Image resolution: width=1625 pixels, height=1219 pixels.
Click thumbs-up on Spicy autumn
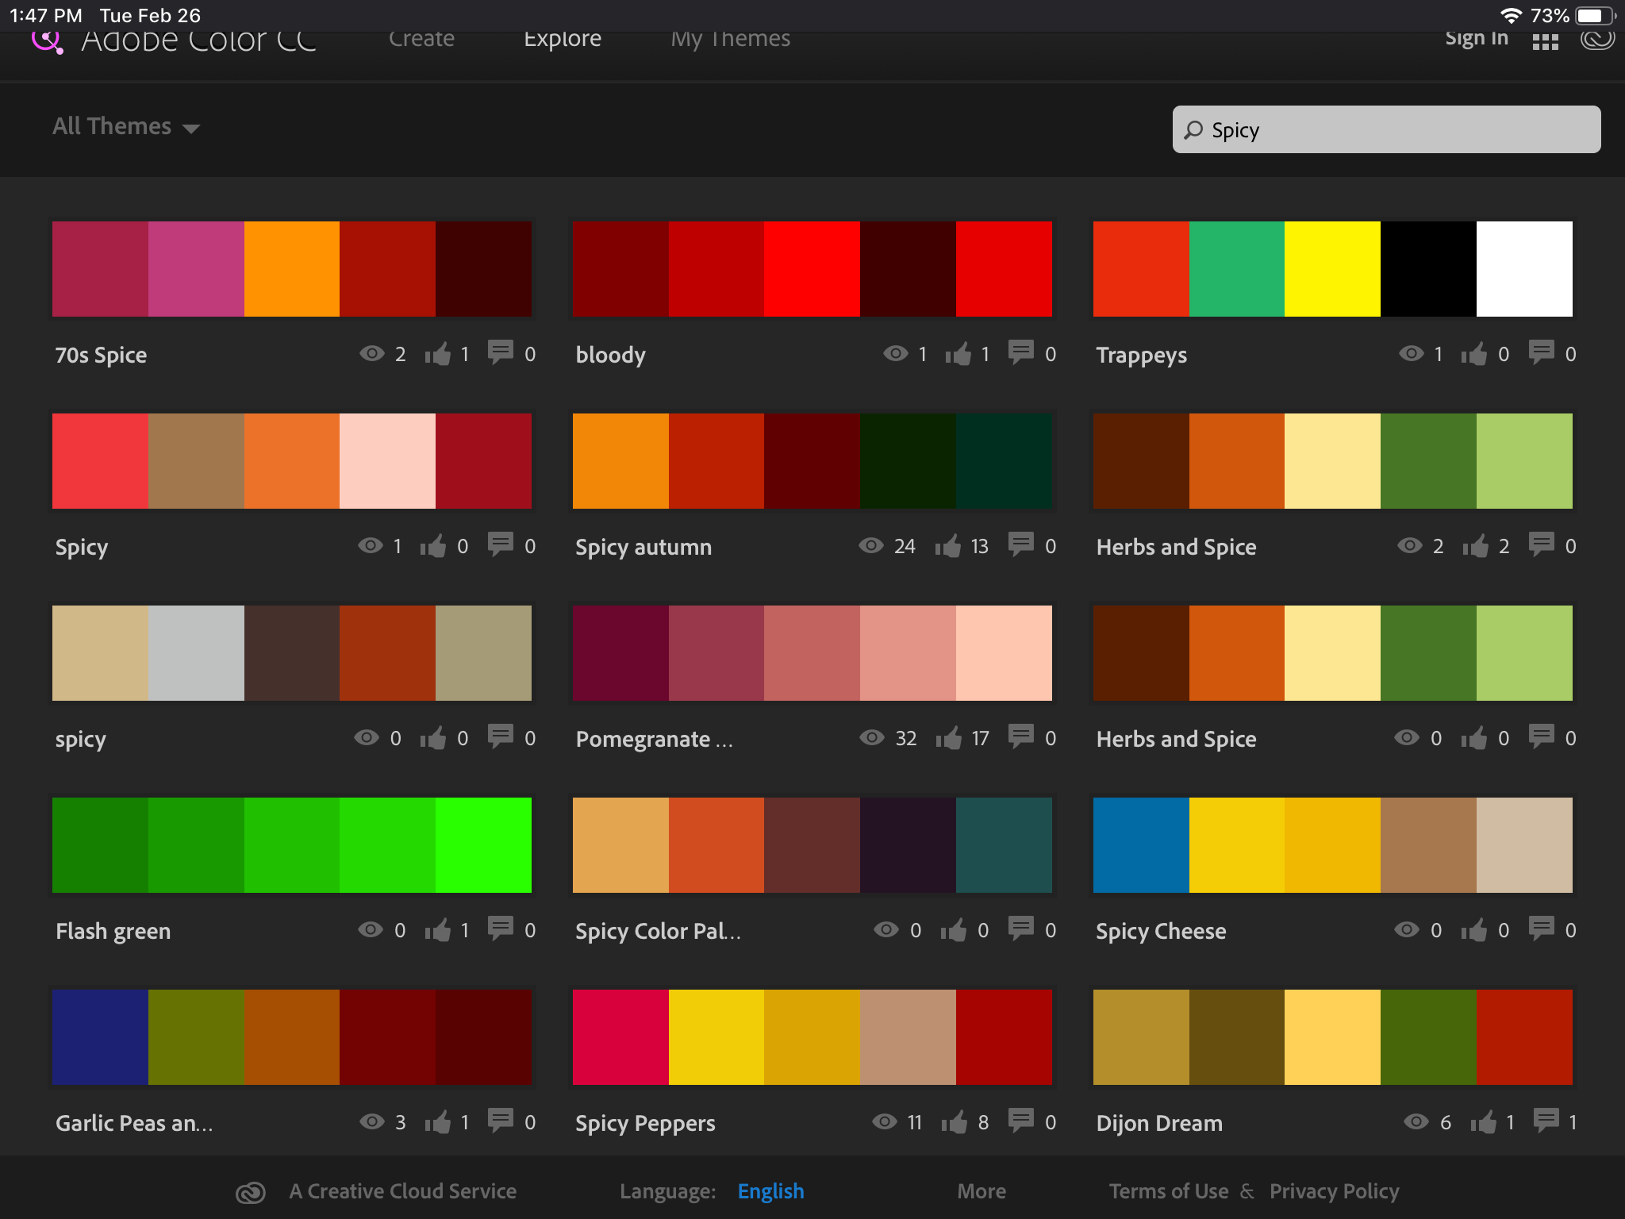947,546
